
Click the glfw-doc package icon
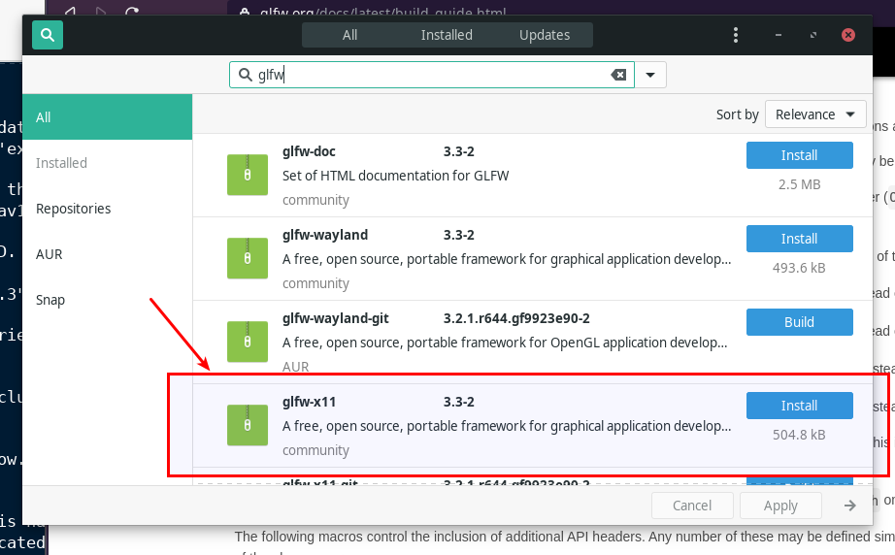coord(248,175)
